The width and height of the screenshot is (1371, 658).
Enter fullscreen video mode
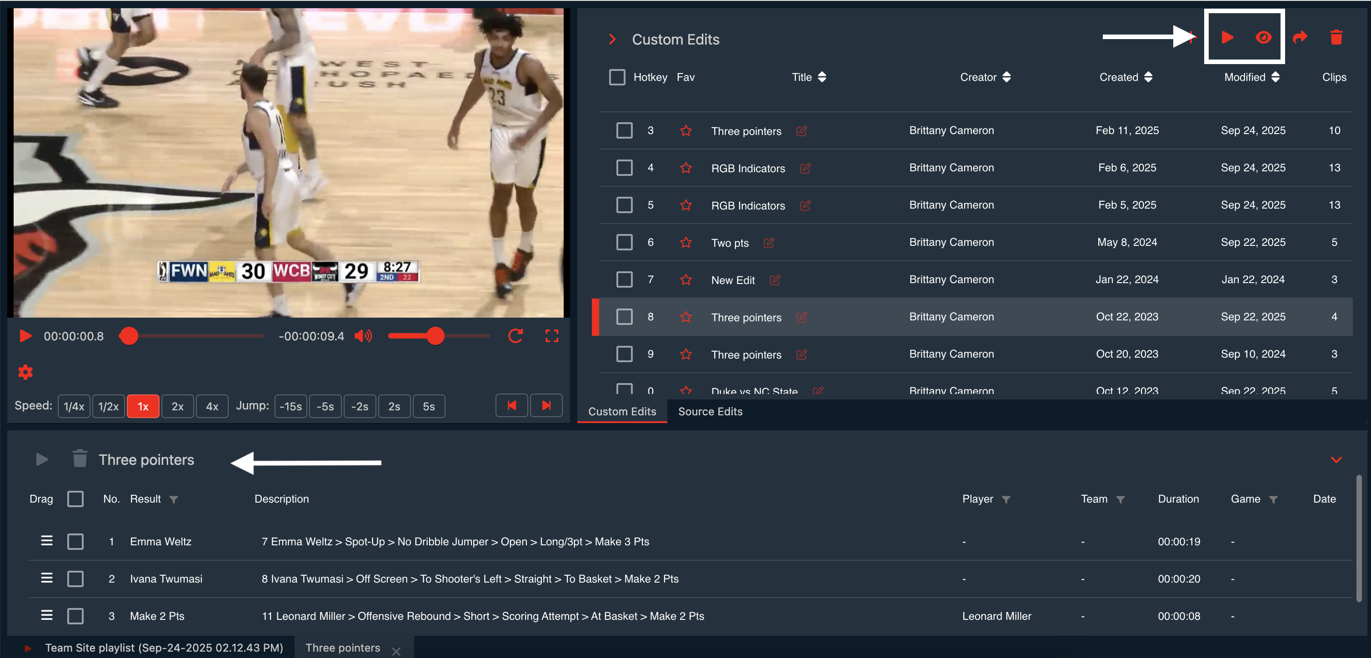point(551,336)
